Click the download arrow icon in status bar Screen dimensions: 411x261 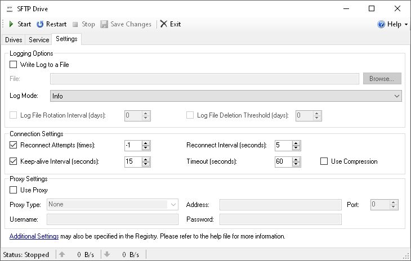coord(107,254)
